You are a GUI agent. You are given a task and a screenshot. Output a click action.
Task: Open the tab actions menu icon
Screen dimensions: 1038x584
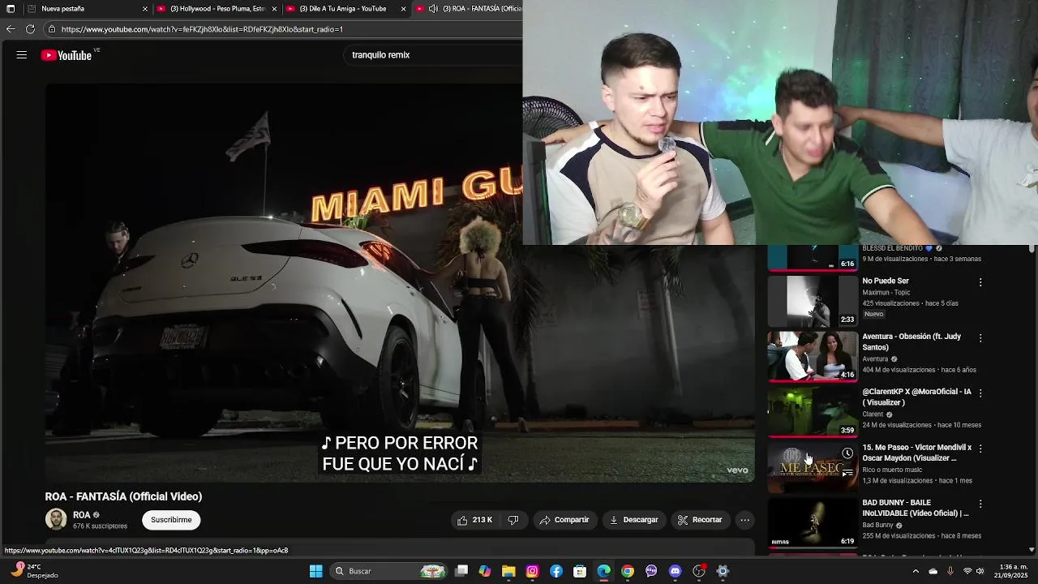coord(10,9)
